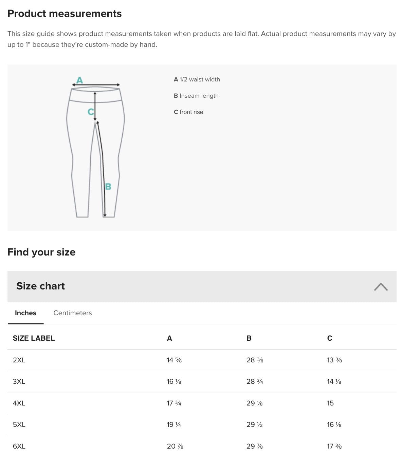The width and height of the screenshot is (402, 454).
Task: Select the 2XL size row
Action: coord(19,360)
